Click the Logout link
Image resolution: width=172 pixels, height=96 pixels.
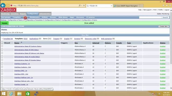click(x=167, y=10)
